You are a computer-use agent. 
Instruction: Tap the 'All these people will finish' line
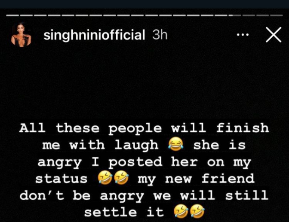144,128
